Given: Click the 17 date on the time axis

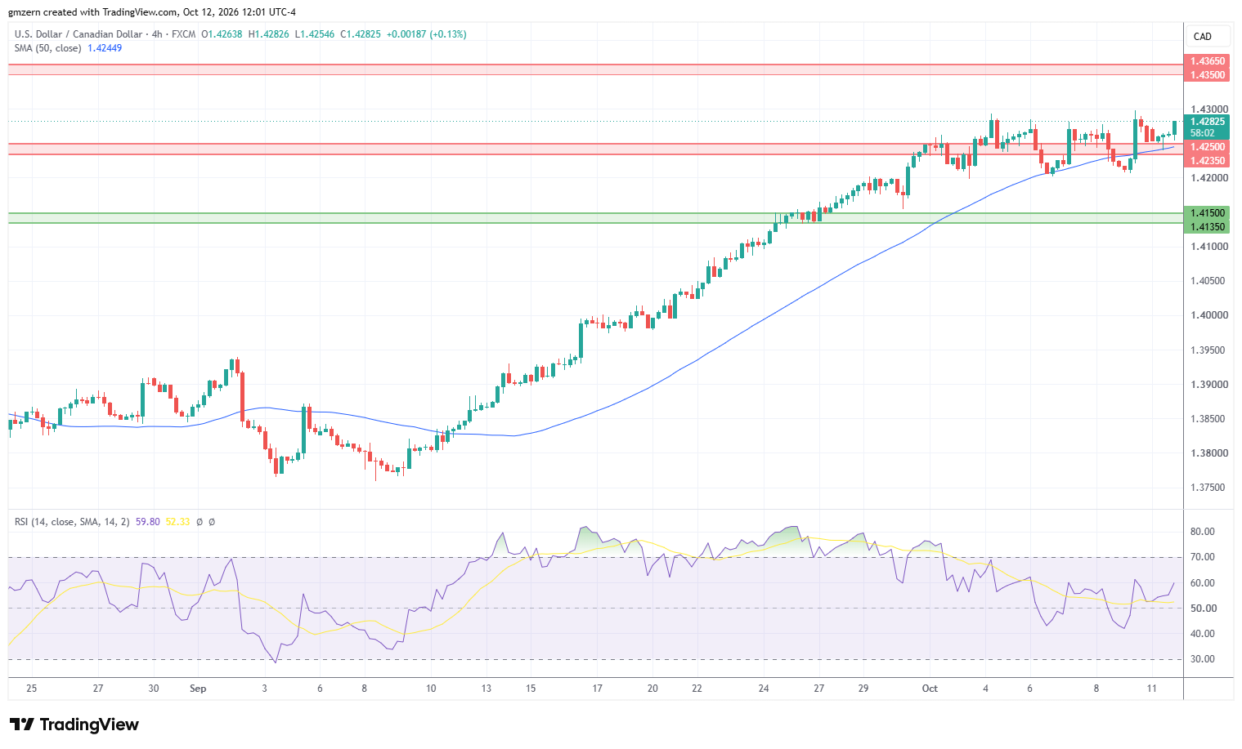Looking at the screenshot, I should 598,689.
